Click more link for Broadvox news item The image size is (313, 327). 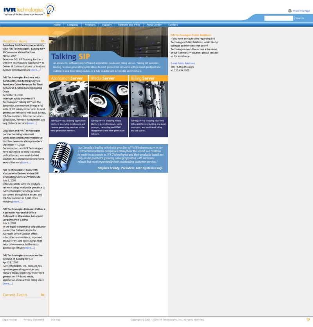[x=36, y=70]
